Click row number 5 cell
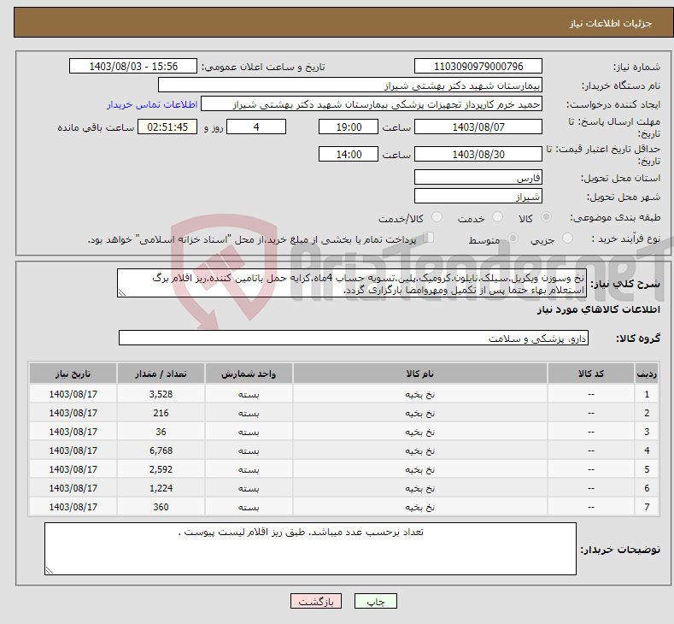This screenshot has width=674, height=624. 647,469
